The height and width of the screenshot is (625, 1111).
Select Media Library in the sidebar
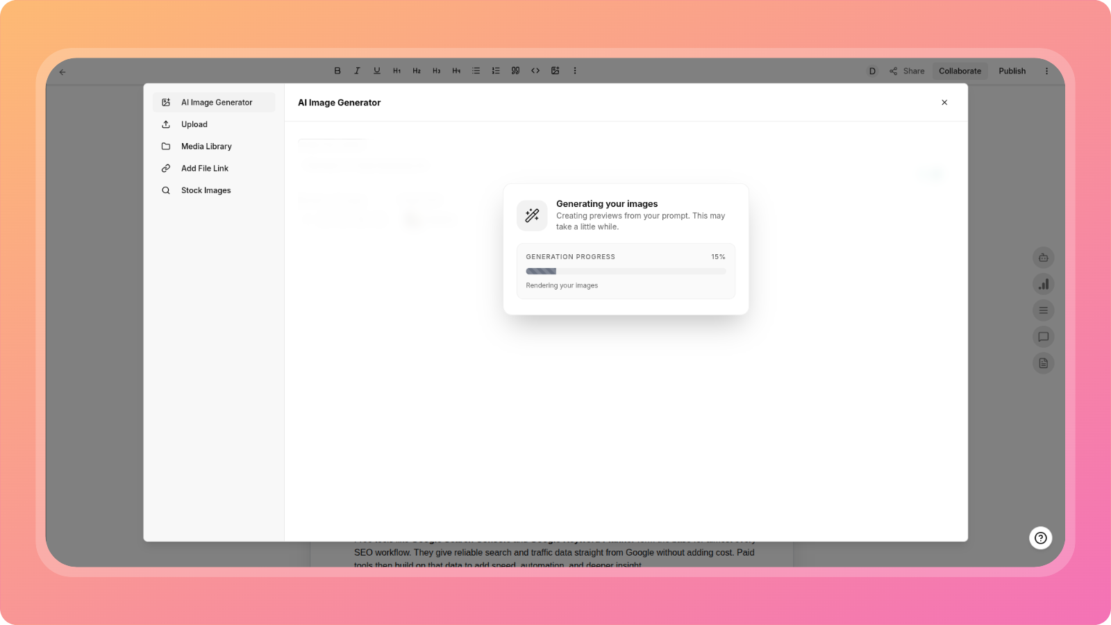[x=206, y=147]
